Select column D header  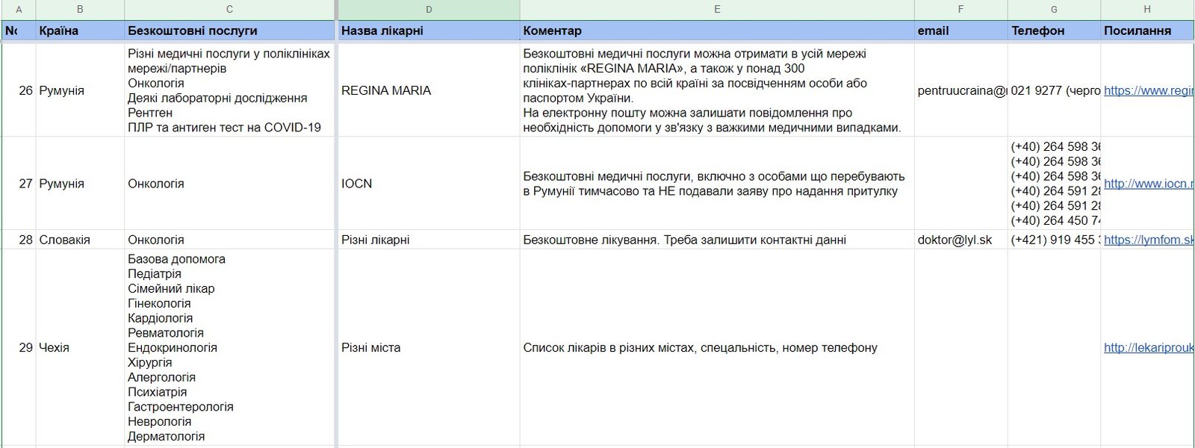(429, 10)
